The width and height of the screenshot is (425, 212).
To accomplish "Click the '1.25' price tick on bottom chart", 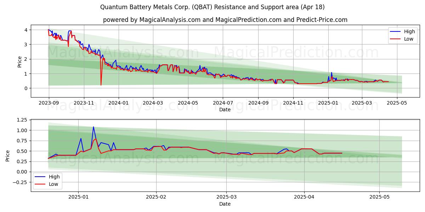I will 22,120.
